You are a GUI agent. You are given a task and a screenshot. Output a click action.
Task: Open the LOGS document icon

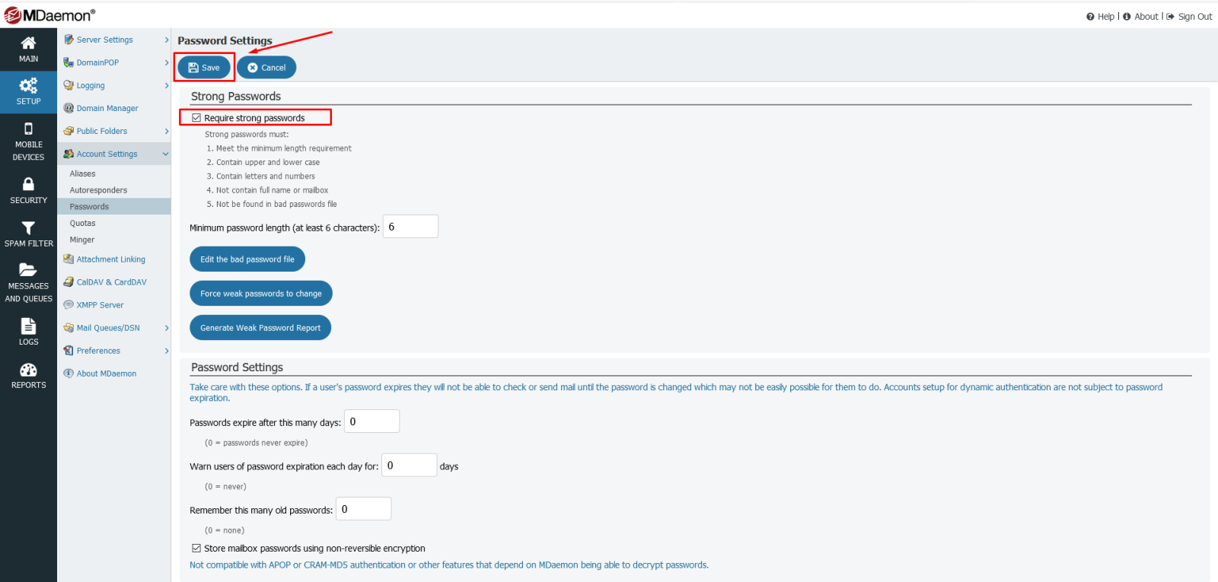(28, 326)
